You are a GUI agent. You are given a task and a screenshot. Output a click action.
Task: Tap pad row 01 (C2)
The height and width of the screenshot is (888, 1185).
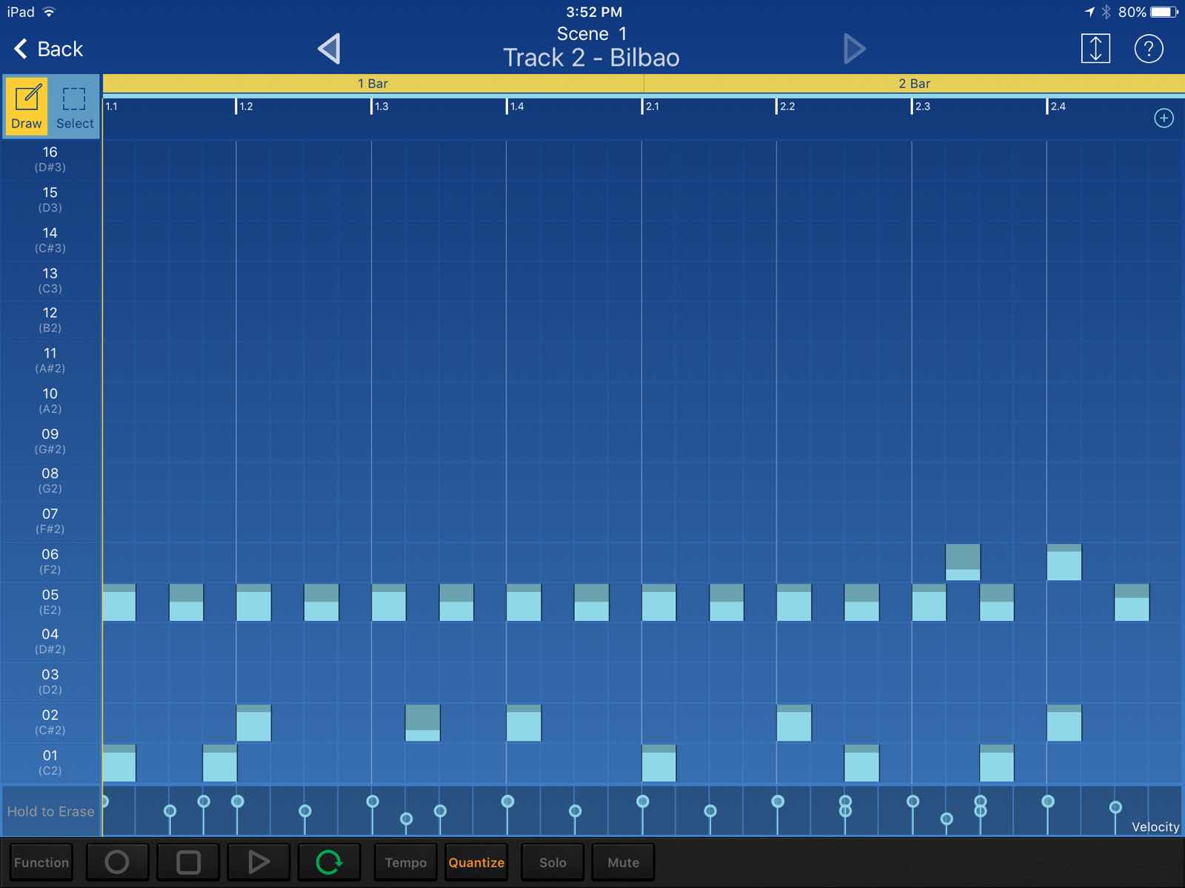[50, 762]
